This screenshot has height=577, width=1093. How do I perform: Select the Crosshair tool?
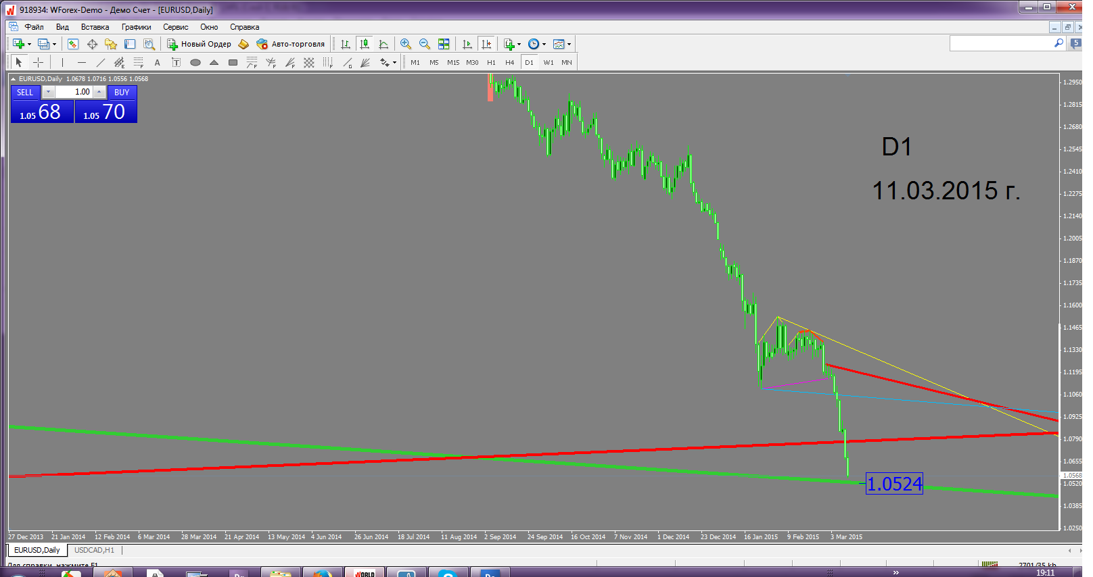(x=39, y=62)
